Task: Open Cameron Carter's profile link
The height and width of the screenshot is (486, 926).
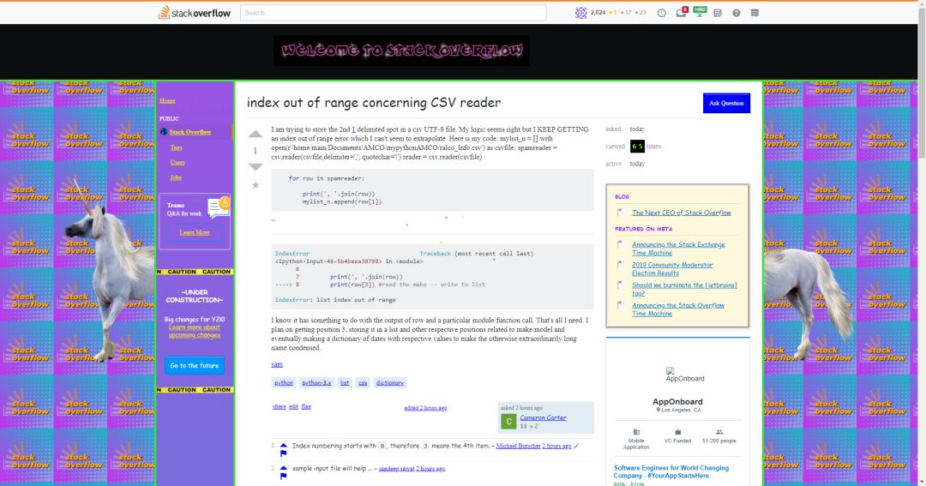Action: point(543,417)
